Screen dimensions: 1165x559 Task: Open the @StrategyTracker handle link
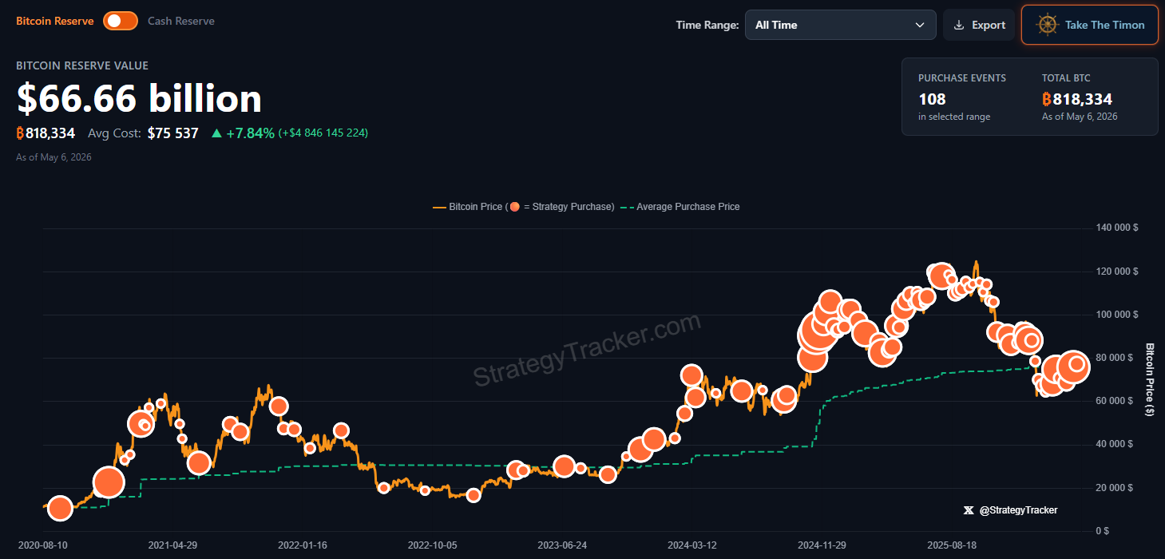(1018, 510)
